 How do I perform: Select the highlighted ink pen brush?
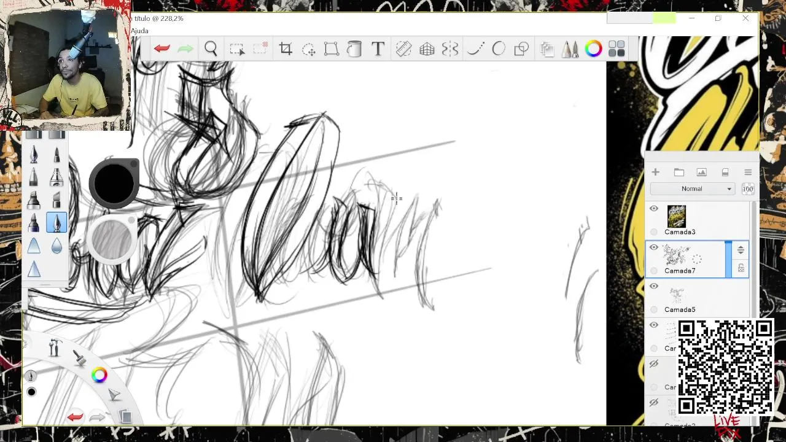click(x=56, y=223)
